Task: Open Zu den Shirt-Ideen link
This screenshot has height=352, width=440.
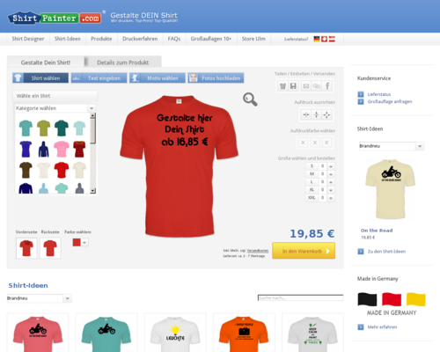Action: (386, 252)
